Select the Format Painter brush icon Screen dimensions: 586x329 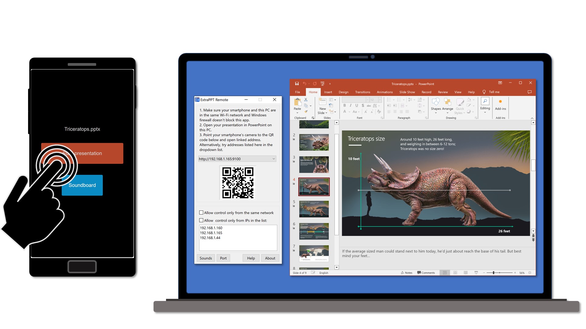pos(306,111)
